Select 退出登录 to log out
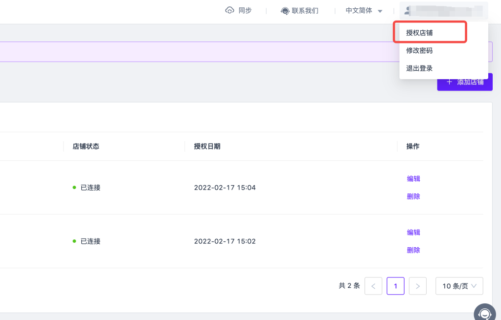501x320 pixels. click(419, 68)
